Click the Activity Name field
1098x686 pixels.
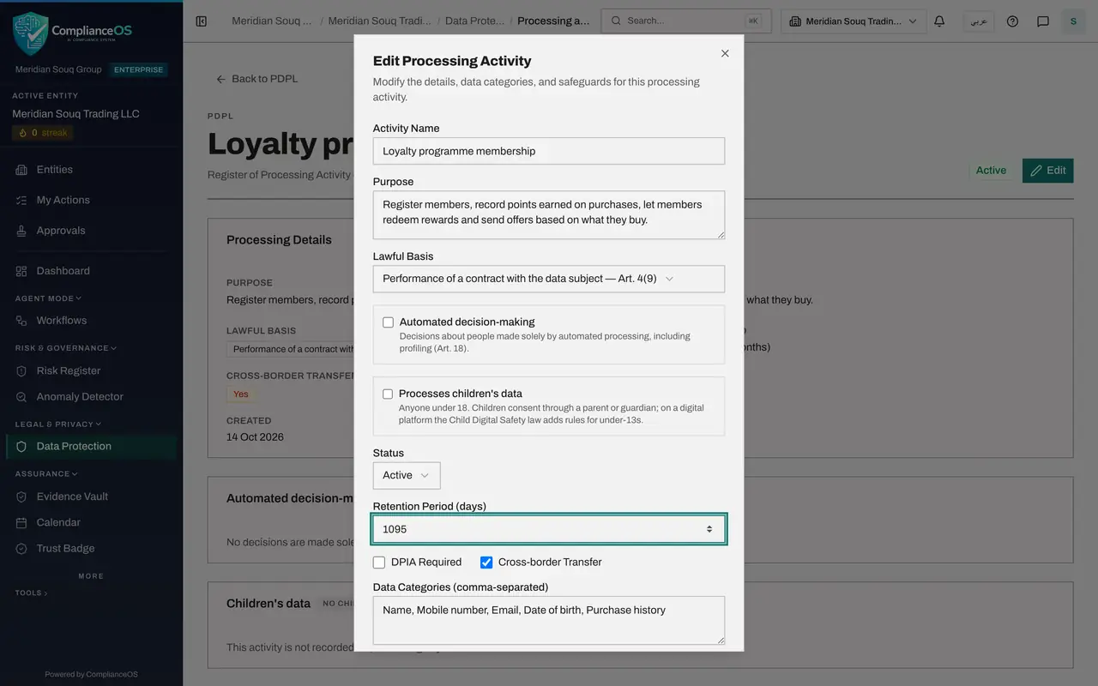tap(549, 151)
